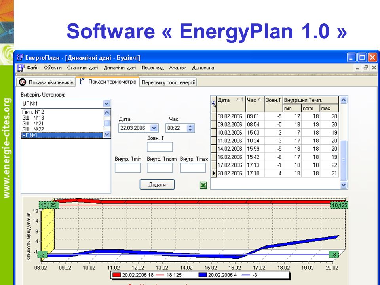Viewport: 380px width, 285px height.
Task: Select the Покази термометрів tab
Action: (108, 82)
